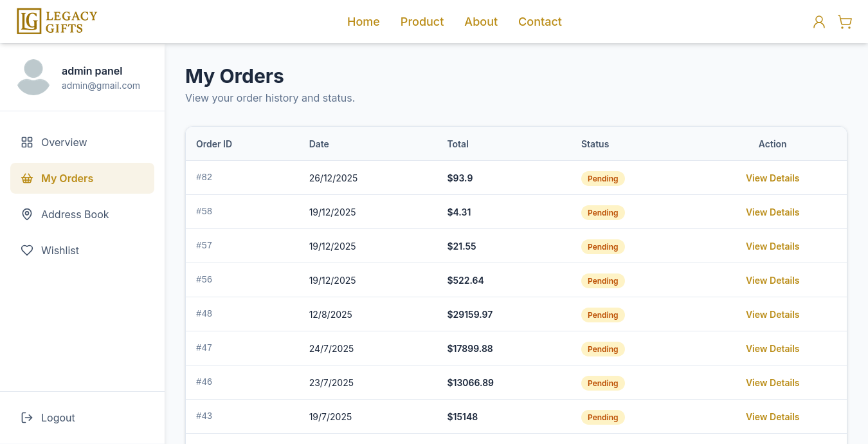Viewport: 868px width, 444px height.
Task: View details for order #57
Action: (772, 246)
